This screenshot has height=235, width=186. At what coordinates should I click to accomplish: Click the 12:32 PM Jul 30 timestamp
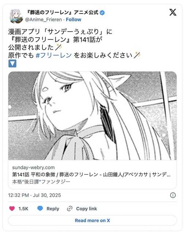click(x=34, y=195)
